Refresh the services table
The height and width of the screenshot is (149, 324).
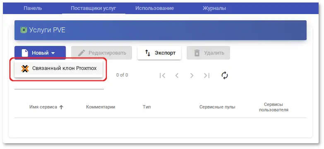(x=225, y=75)
